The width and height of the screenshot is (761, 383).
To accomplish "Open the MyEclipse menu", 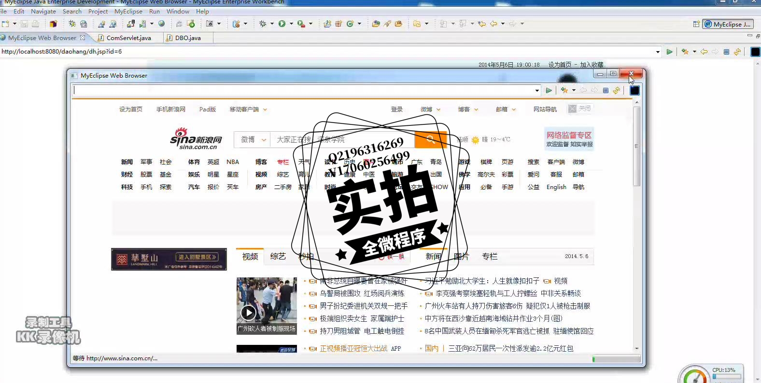I will [x=128, y=12].
